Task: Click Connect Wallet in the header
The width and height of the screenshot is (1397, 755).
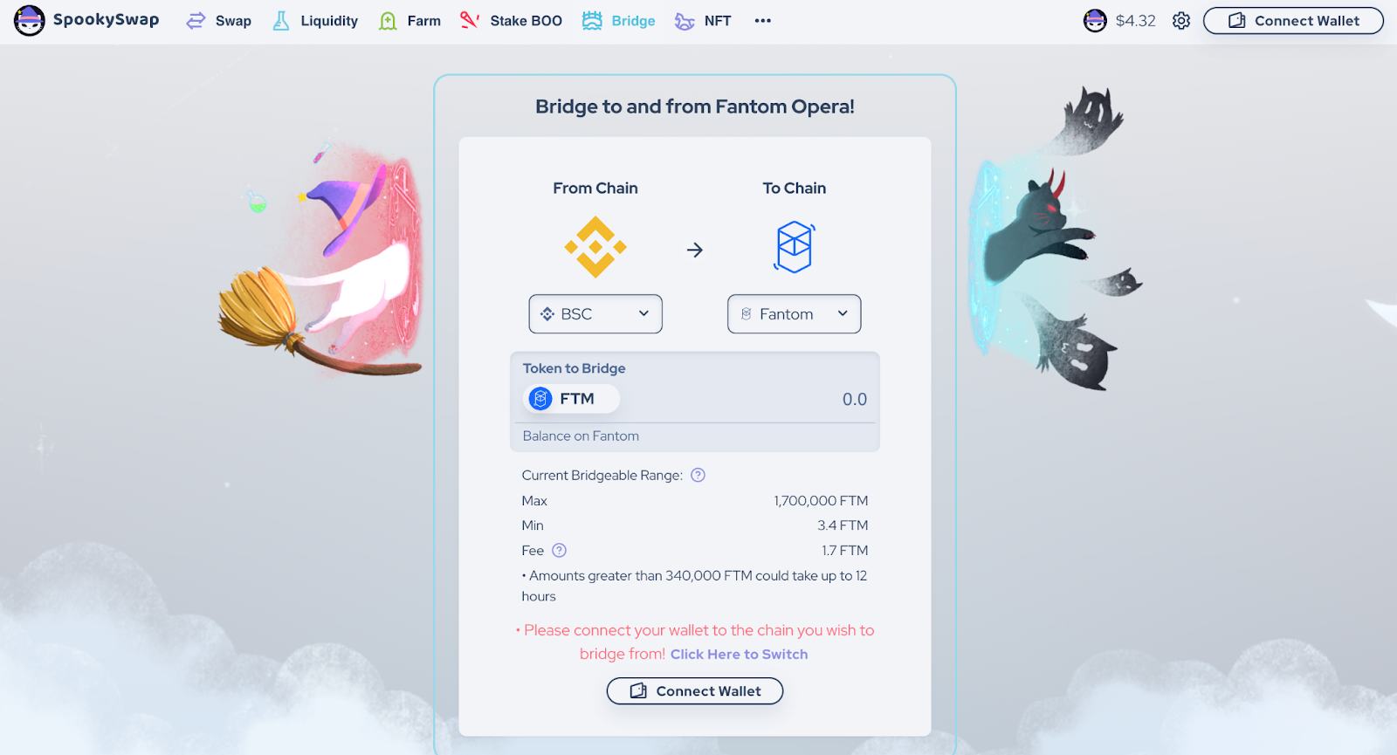Action: pyautogui.click(x=1293, y=21)
